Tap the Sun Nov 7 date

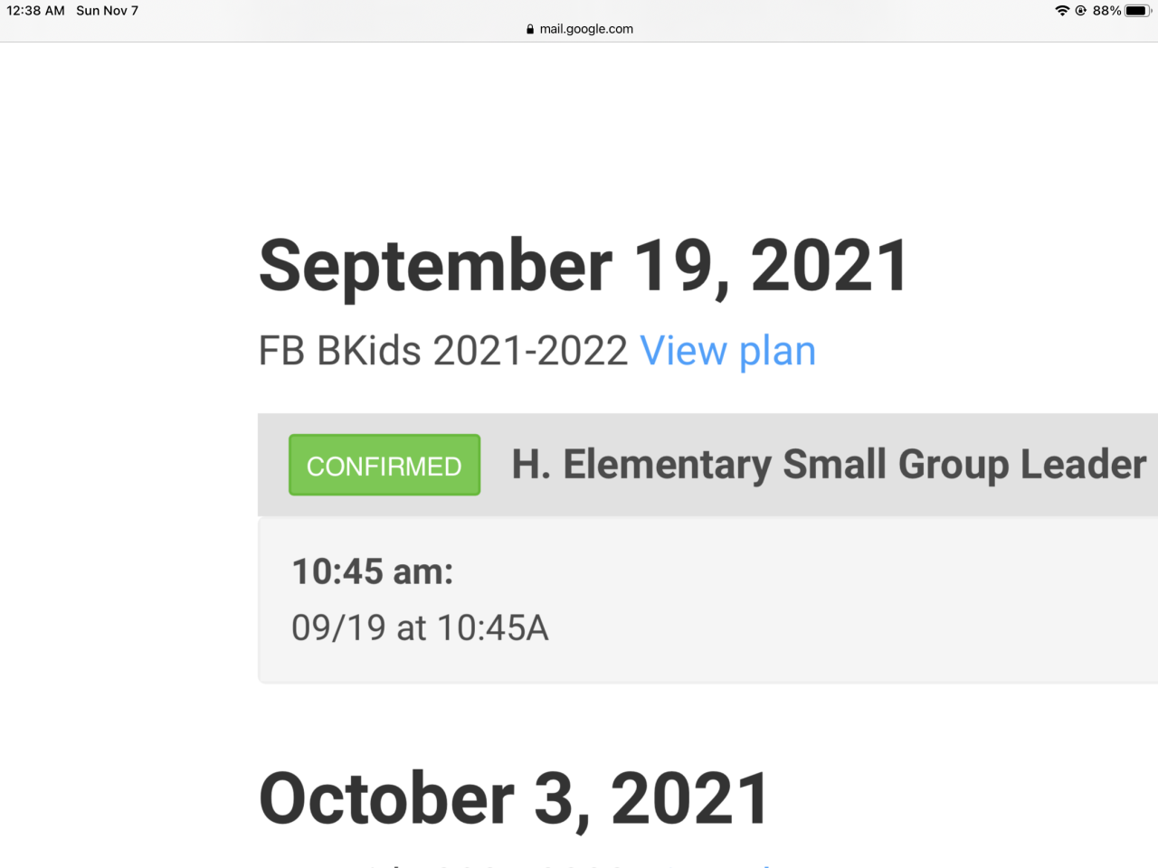click(x=107, y=11)
